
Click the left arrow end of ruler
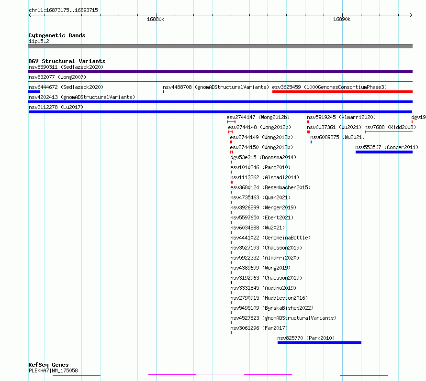[x=30, y=15]
